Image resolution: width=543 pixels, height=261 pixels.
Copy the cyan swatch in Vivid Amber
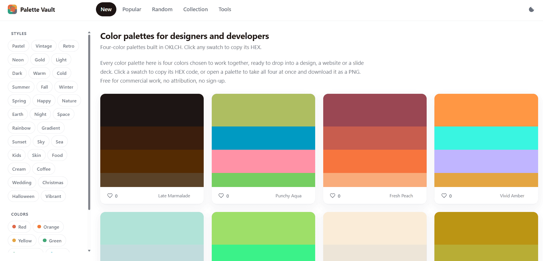pyautogui.click(x=486, y=138)
